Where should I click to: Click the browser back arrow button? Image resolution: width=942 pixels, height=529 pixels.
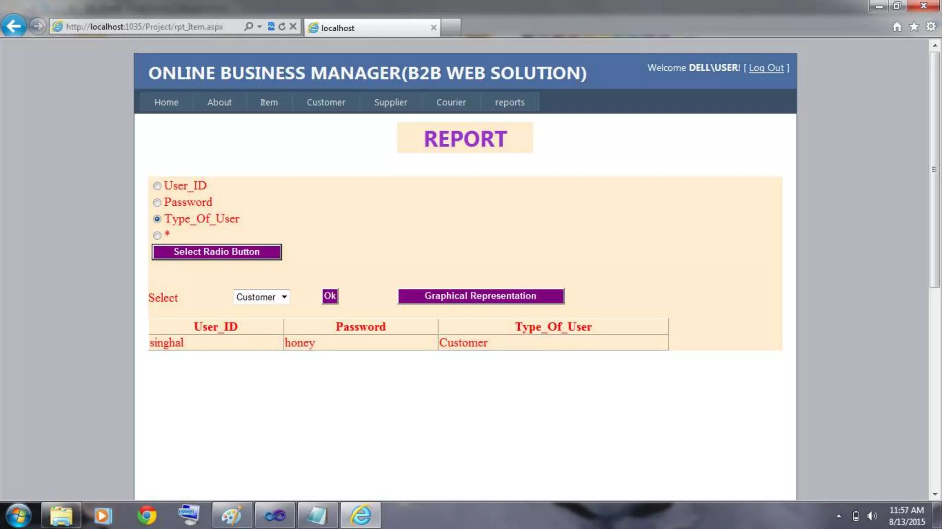pyautogui.click(x=13, y=26)
